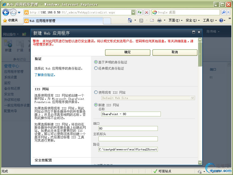Open 监控 in the sidebar

(x=7, y=83)
